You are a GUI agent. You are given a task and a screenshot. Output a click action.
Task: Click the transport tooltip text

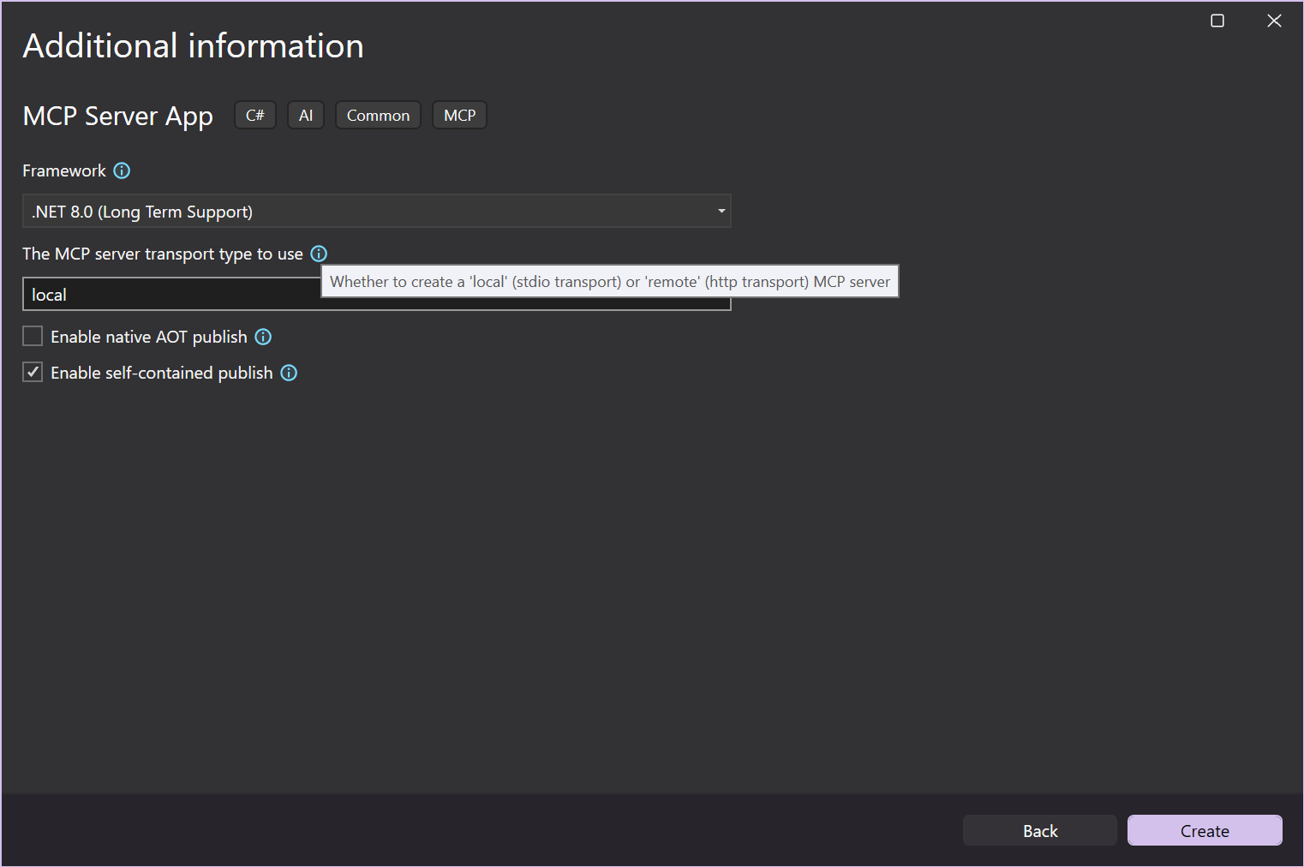click(609, 281)
